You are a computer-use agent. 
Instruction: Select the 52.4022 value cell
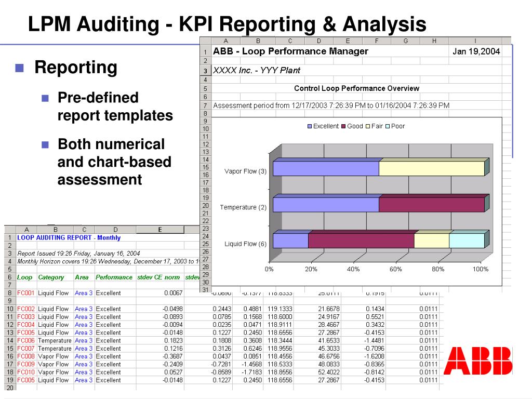point(328,372)
